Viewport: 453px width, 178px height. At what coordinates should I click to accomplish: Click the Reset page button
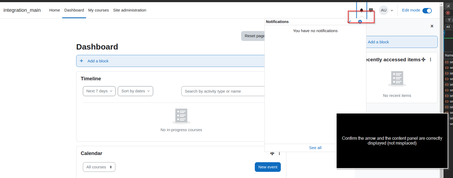pyautogui.click(x=253, y=36)
